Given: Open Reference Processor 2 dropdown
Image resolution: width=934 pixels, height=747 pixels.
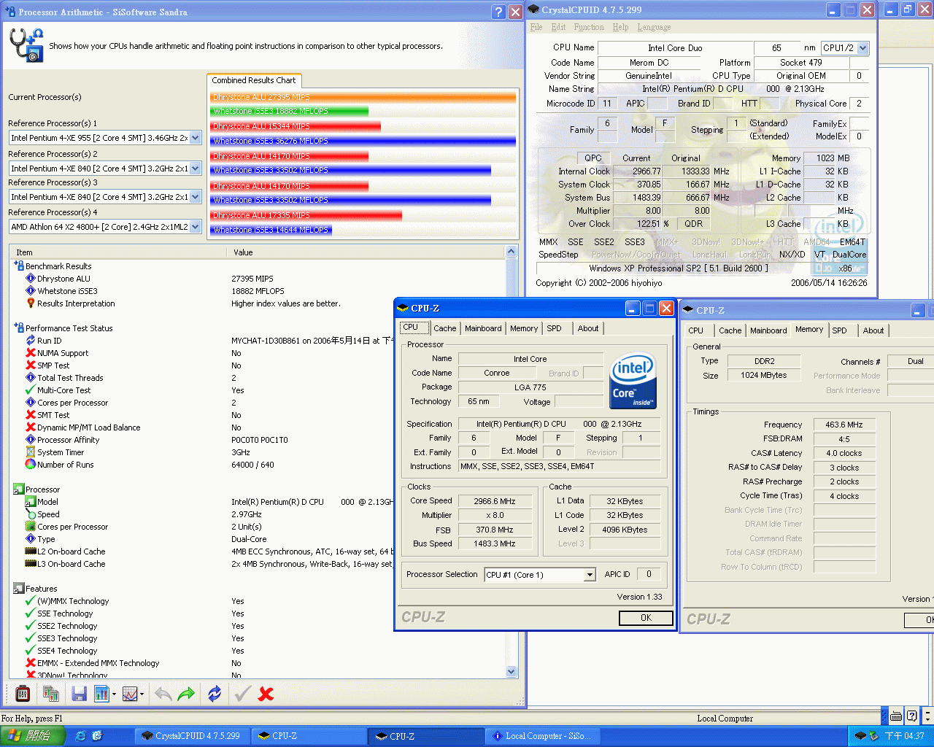Looking at the screenshot, I should pos(195,168).
